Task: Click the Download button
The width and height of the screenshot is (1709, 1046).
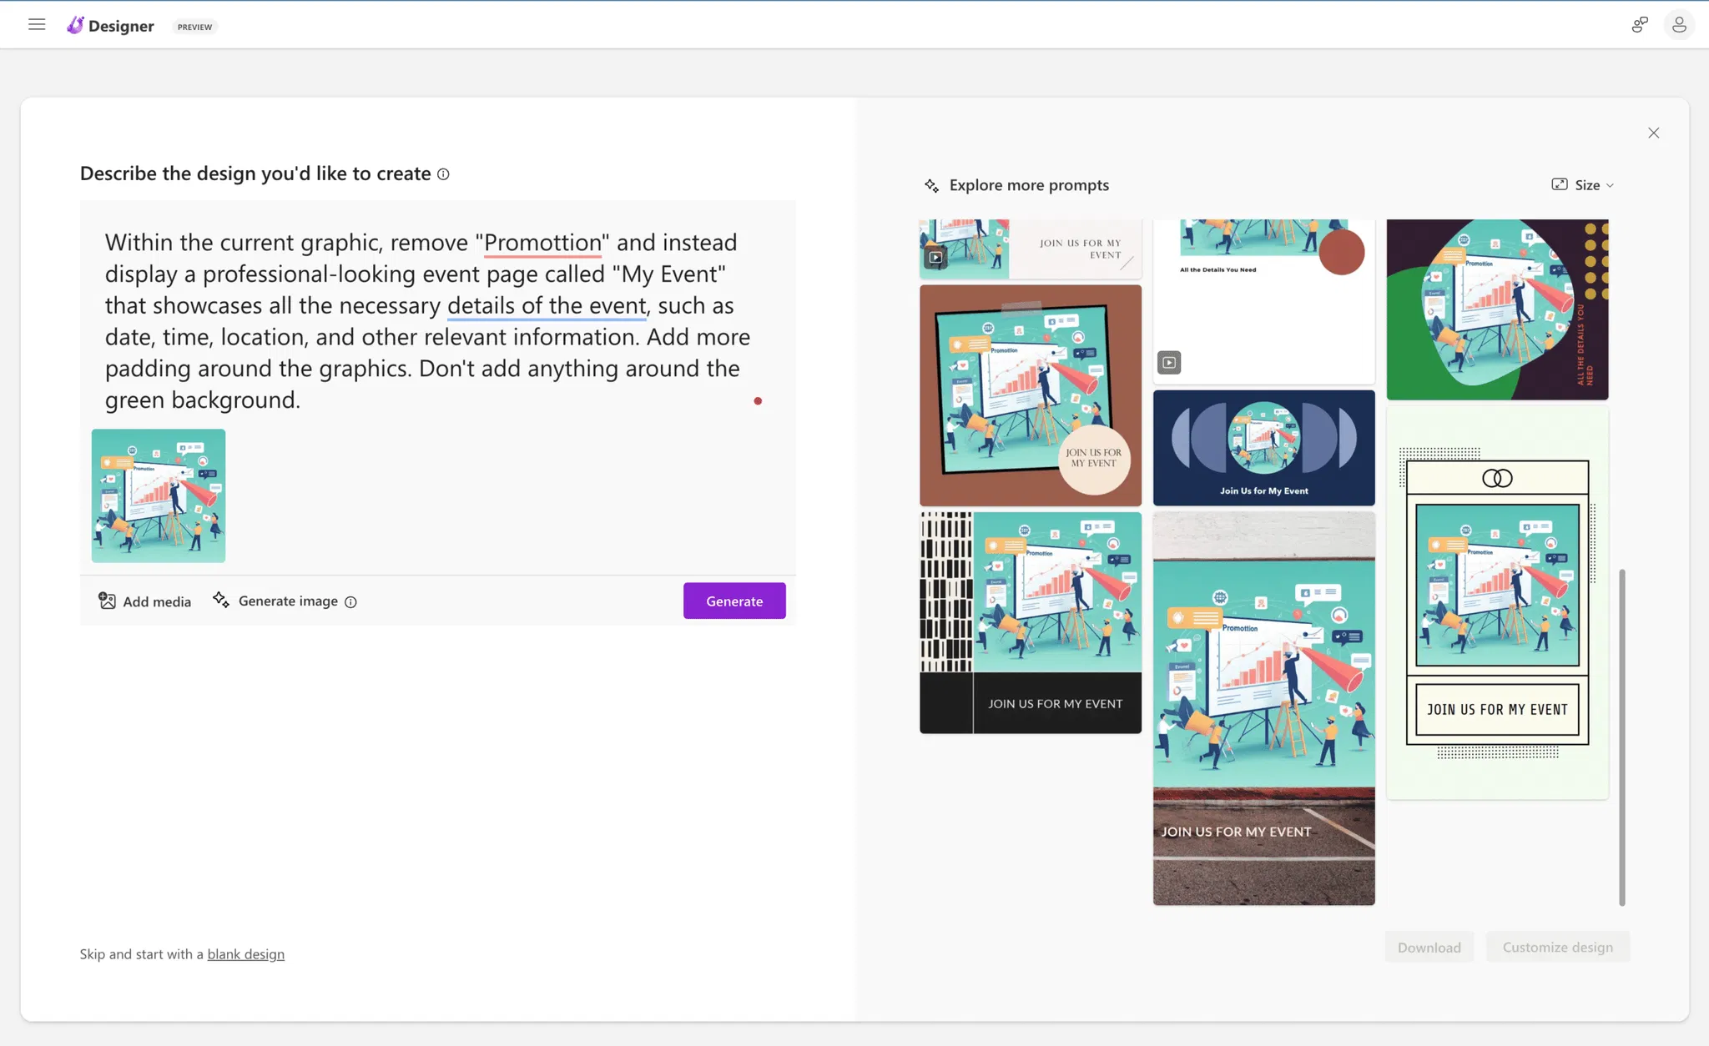Action: point(1429,947)
